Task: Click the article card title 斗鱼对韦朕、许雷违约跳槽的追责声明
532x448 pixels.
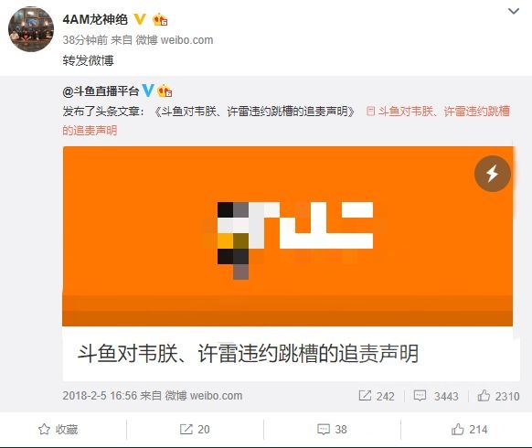Action: [x=248, y=353]
